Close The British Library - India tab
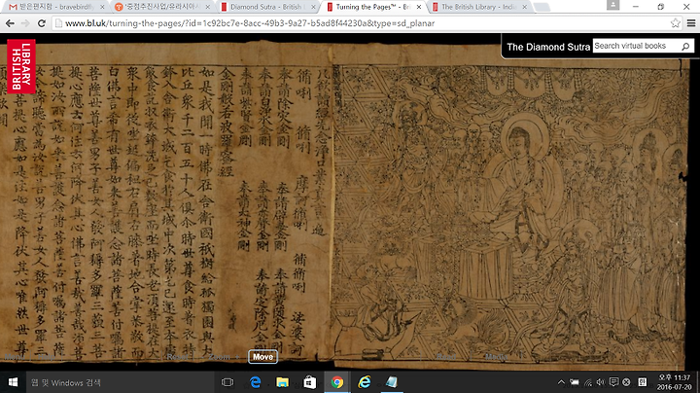The width and height of the screenshot is (700, 393). pyautogui.click(x=525, y=7)
